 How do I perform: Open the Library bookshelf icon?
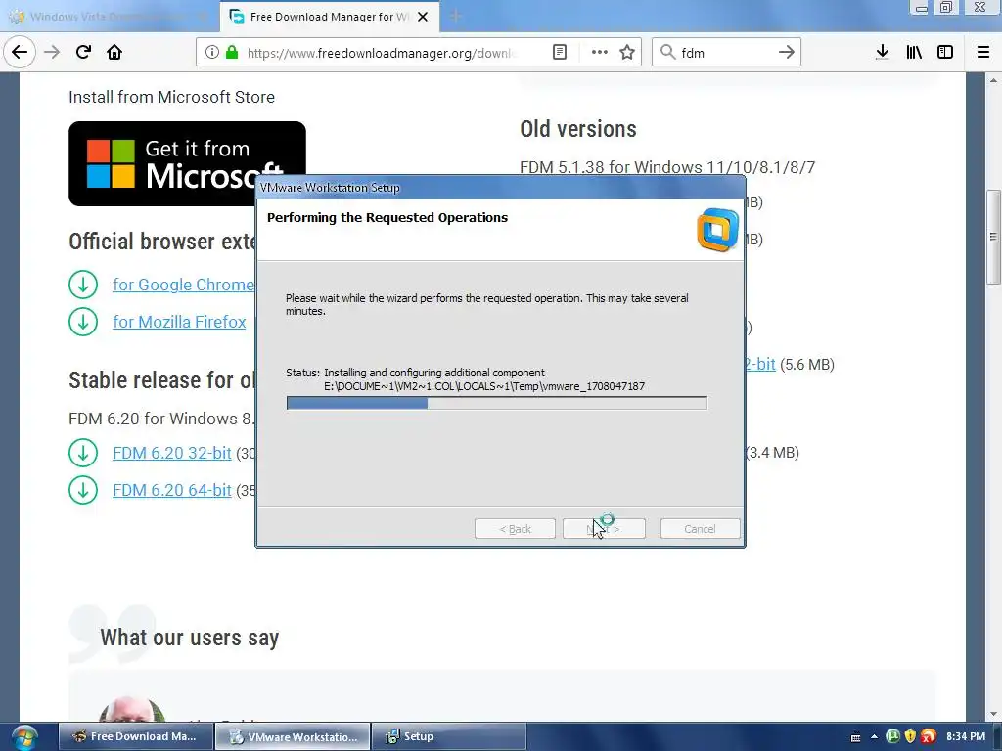914,53
